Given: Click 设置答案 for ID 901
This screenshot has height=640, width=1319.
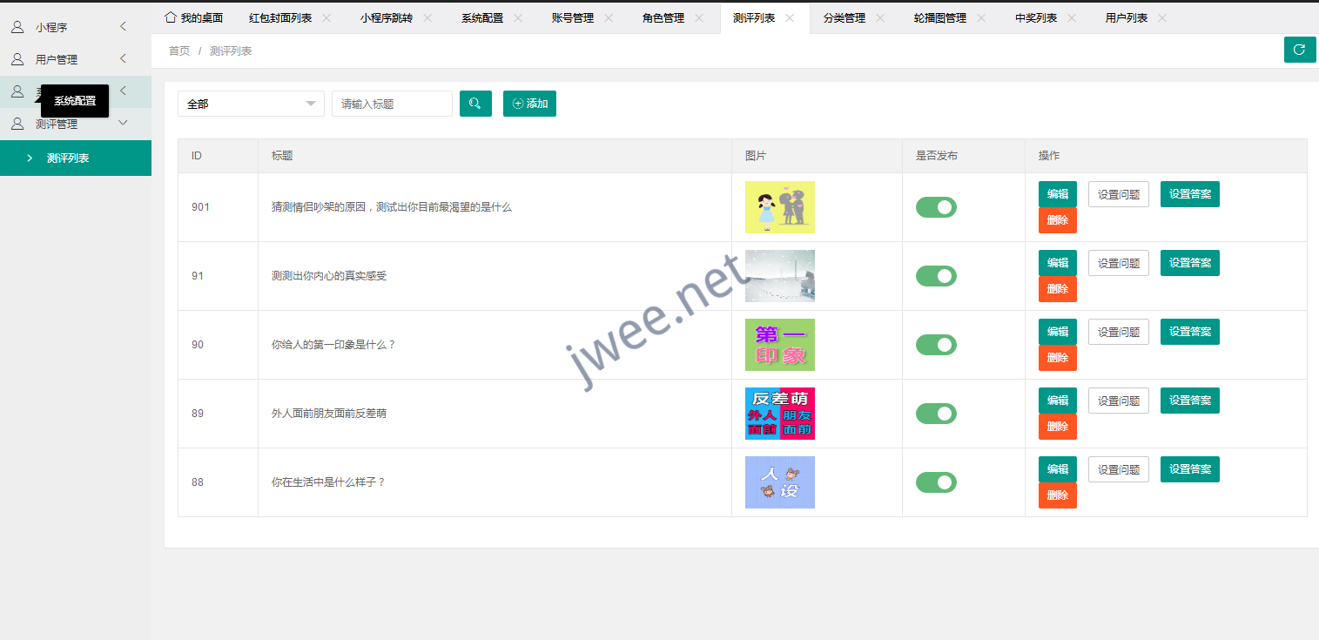Looking at the screenshot, I should pyautogui.click(x=1190, y=194).
